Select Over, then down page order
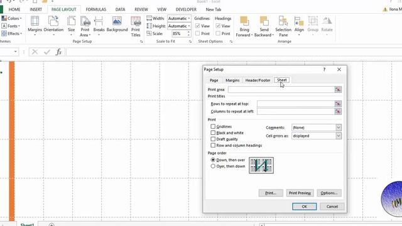Viewport: 402px width, 226px height. click(213, 166)
